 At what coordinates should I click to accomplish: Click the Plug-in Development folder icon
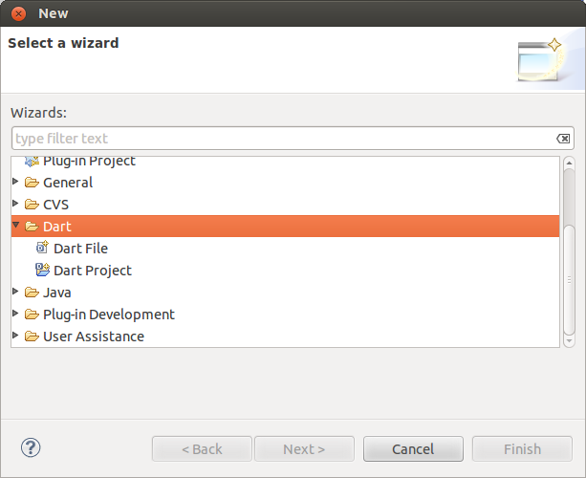tap(32, 315)
